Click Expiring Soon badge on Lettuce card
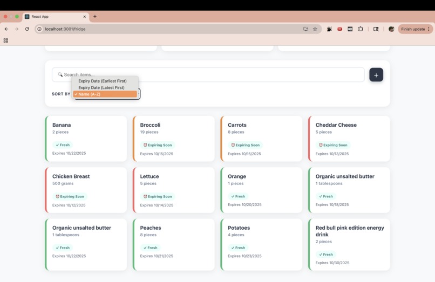Screen dimensions: 435x282 (158, 196)
